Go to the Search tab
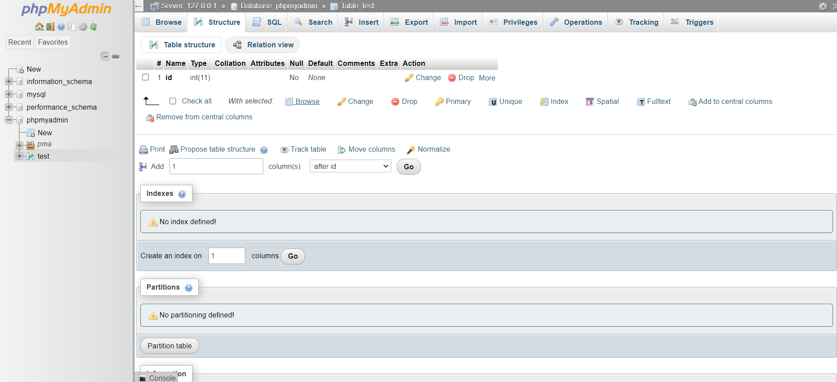This screenshot has height=382, width=837. click(x=313, y=22)
